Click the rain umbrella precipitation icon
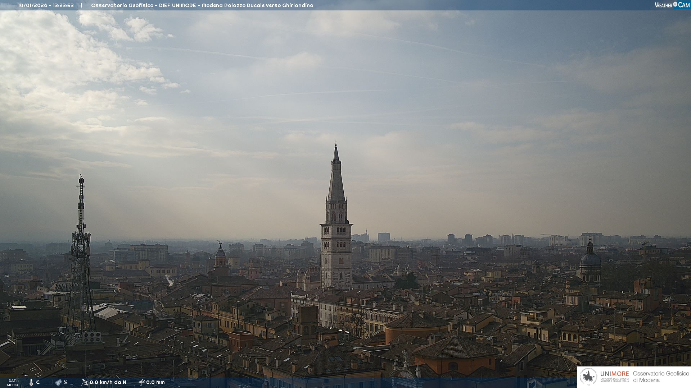 (142, 382)
